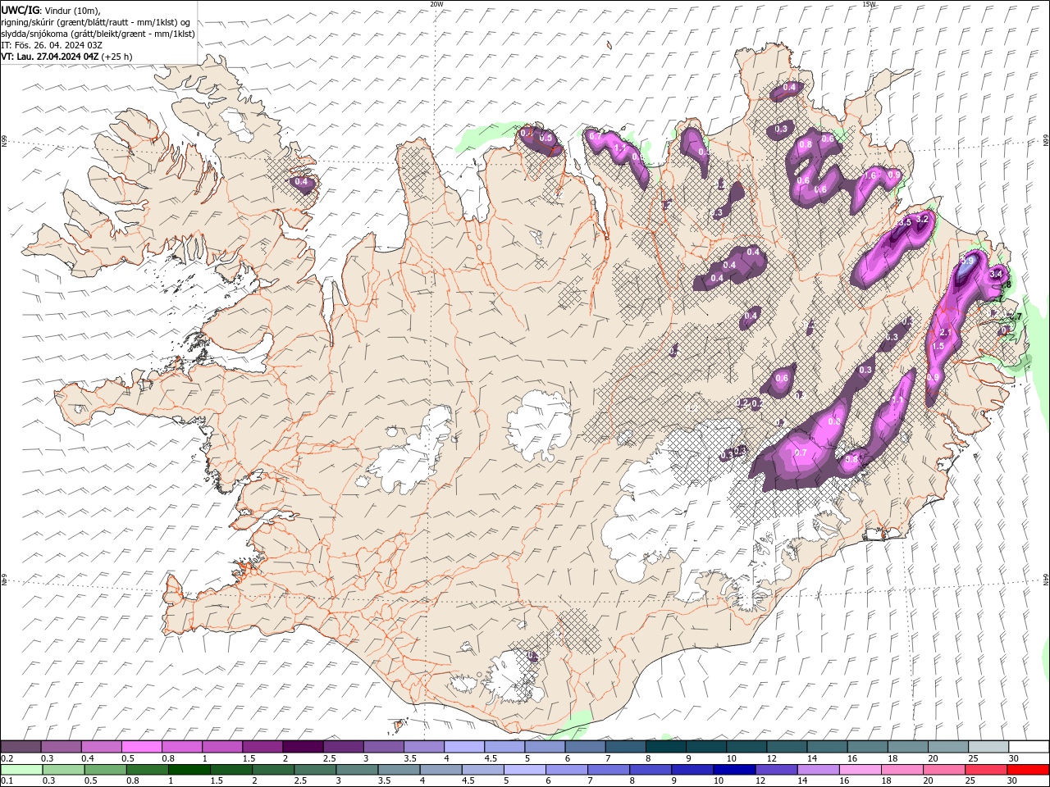Viewport: 1050px width, 787px height.
Task: Click the bright red rain swatch at 30
Action: click(1029, 770)
